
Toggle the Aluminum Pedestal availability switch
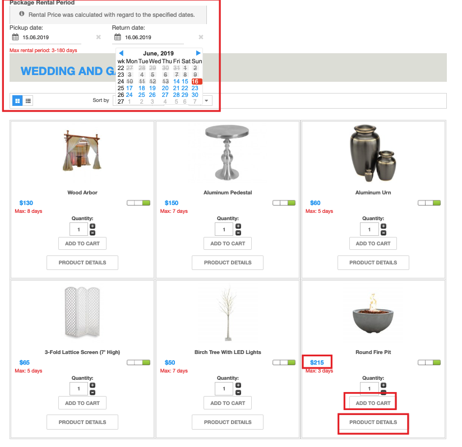(x=284, y=203)
